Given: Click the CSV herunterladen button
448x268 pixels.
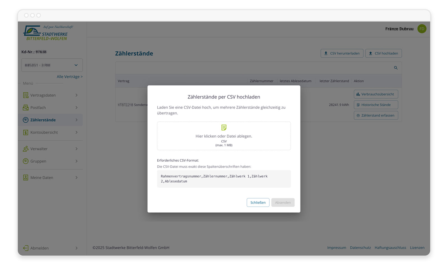Looking at the screenshot, I should click(x=342, y=53).
